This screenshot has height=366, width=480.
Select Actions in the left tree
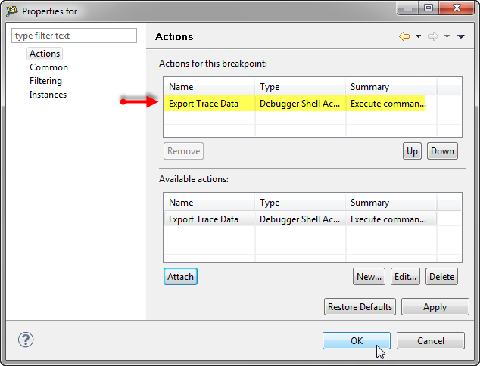(45, 54)
